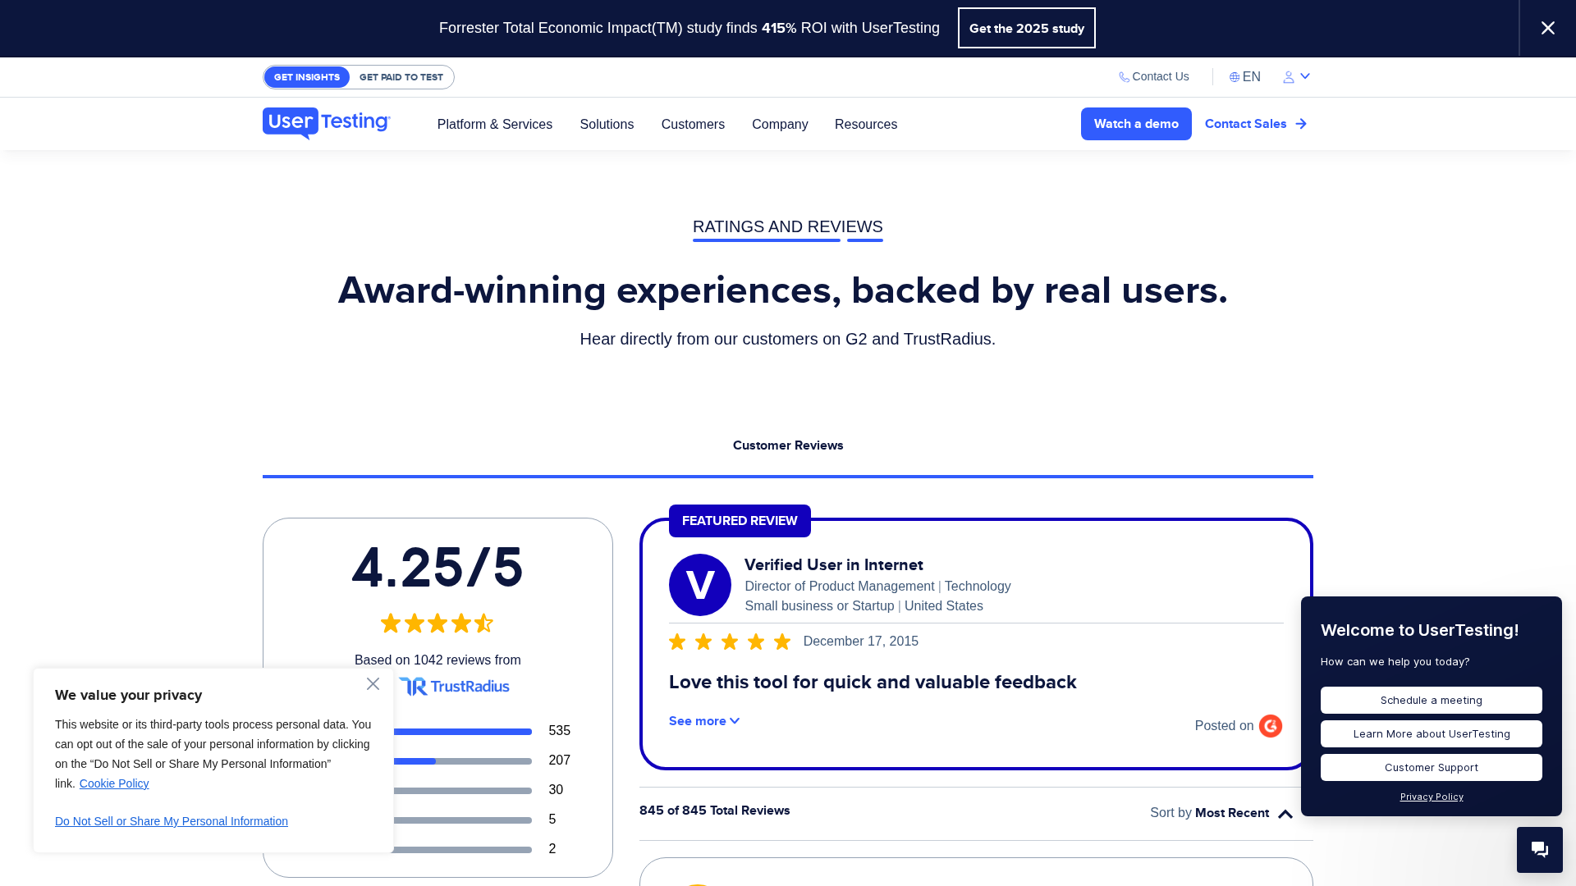Switch to Get Paid To Test toggle
The height and width of the screenshot is (886, 1576).
(401, 77)
